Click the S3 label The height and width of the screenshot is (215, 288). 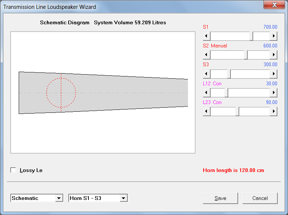pyautogui.click(x=206, y=64)
